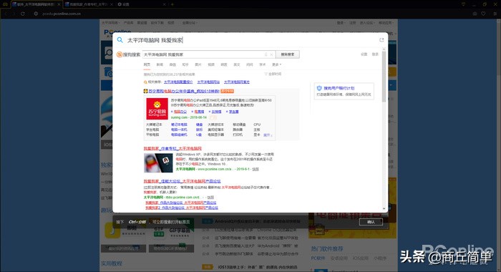Open related suggestion 太平洋电脑网官方
The image size is (501, 272).
237,82
